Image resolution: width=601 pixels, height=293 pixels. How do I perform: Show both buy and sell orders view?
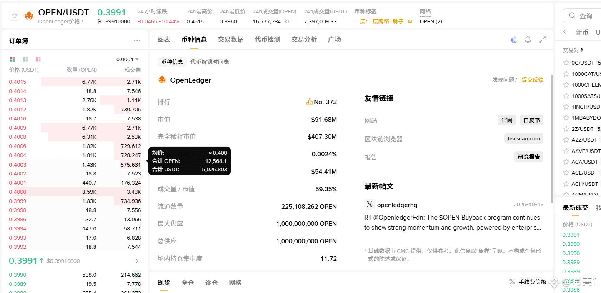13,59
